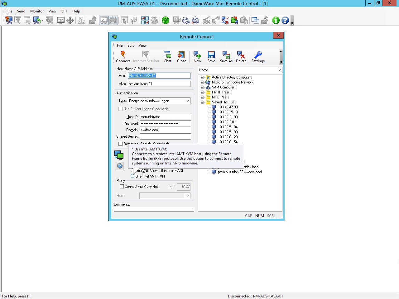Collapse the Saved Host List node

pyautogui.click(x=202, y=102)
